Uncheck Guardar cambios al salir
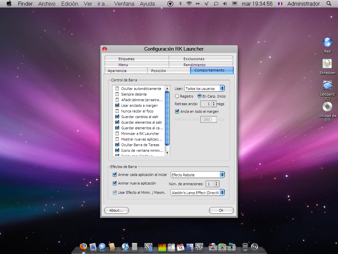Viewport: 338px width, 254px height. coord(117,117)
